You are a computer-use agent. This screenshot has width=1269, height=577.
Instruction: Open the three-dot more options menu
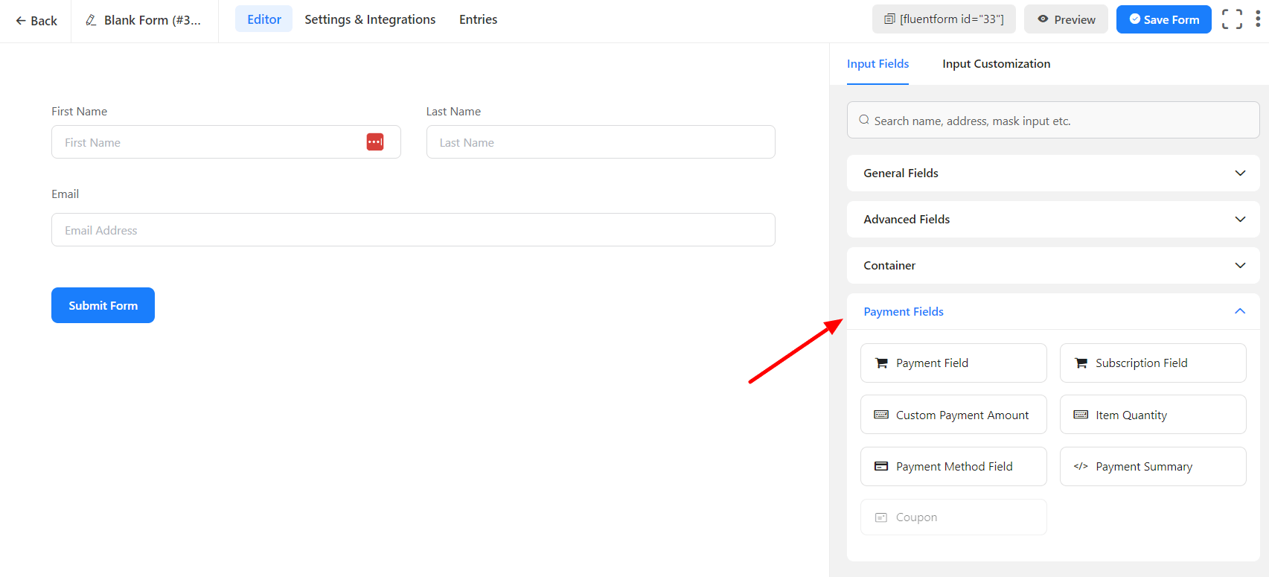tap(1258, 19)
